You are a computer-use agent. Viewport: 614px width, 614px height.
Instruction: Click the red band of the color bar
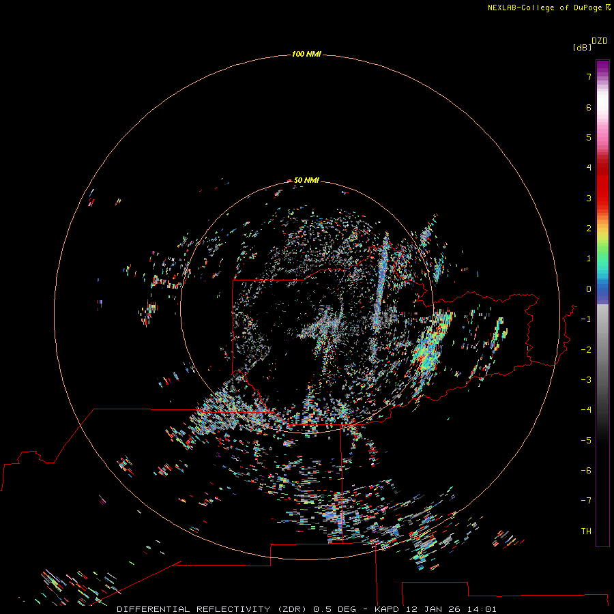pyautogui.click(x=602, y=184)
